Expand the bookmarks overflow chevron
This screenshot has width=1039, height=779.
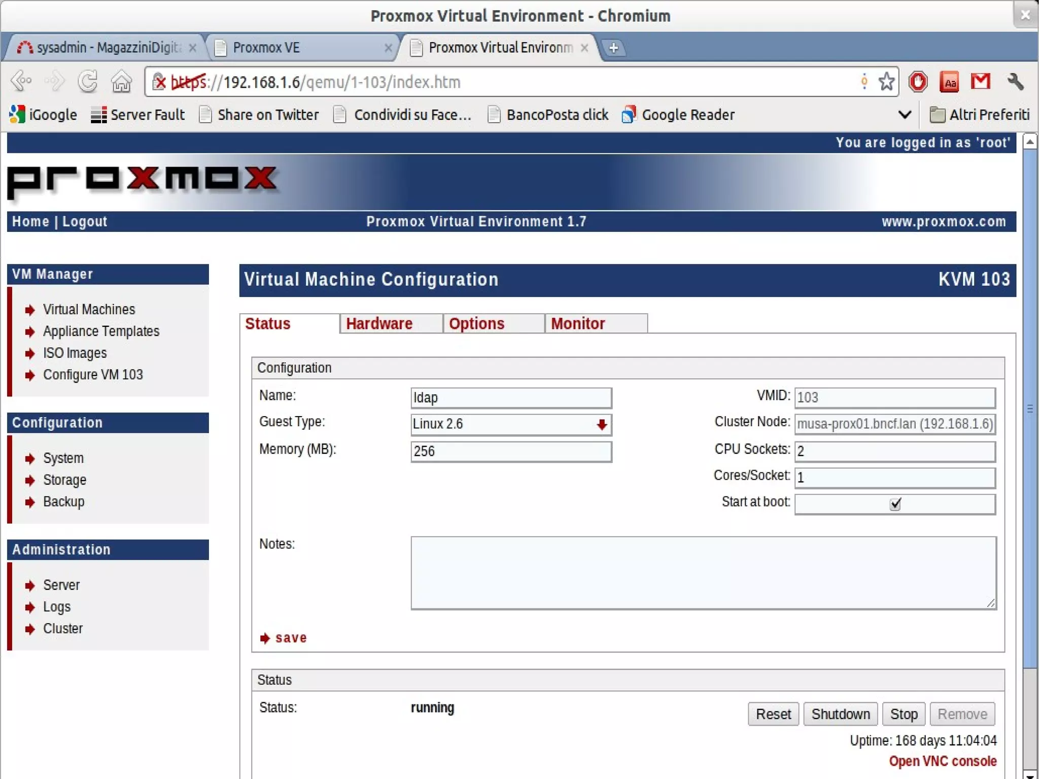905,115
